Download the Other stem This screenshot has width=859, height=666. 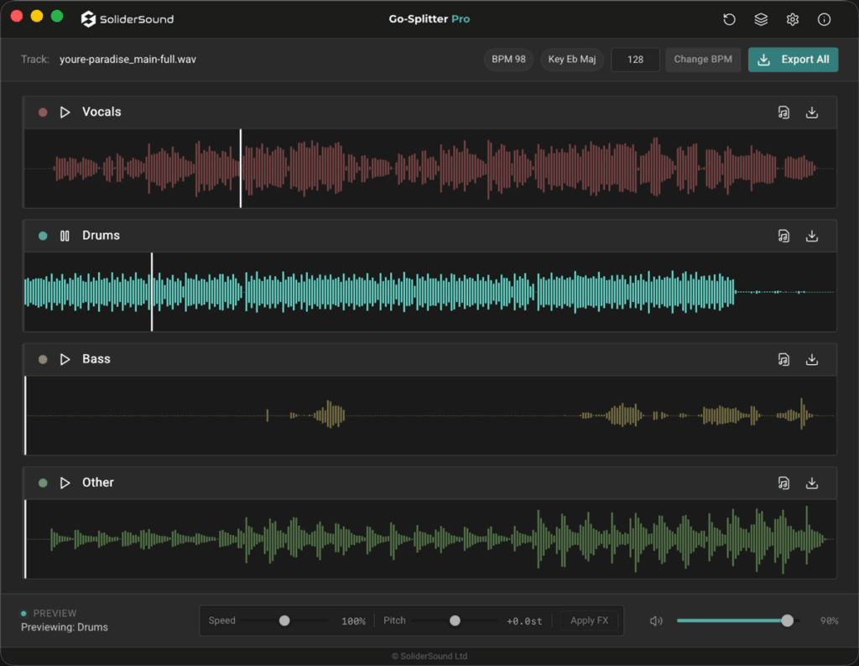812,483
